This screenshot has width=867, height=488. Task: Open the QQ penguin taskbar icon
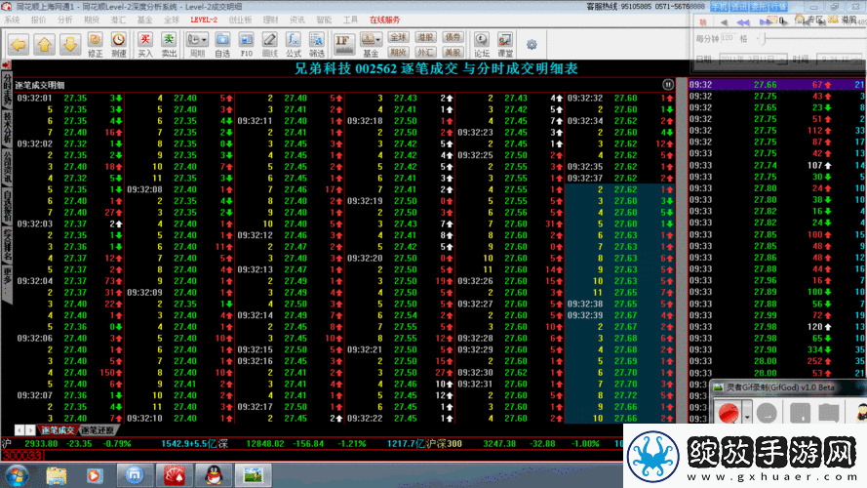click(214, 475)
